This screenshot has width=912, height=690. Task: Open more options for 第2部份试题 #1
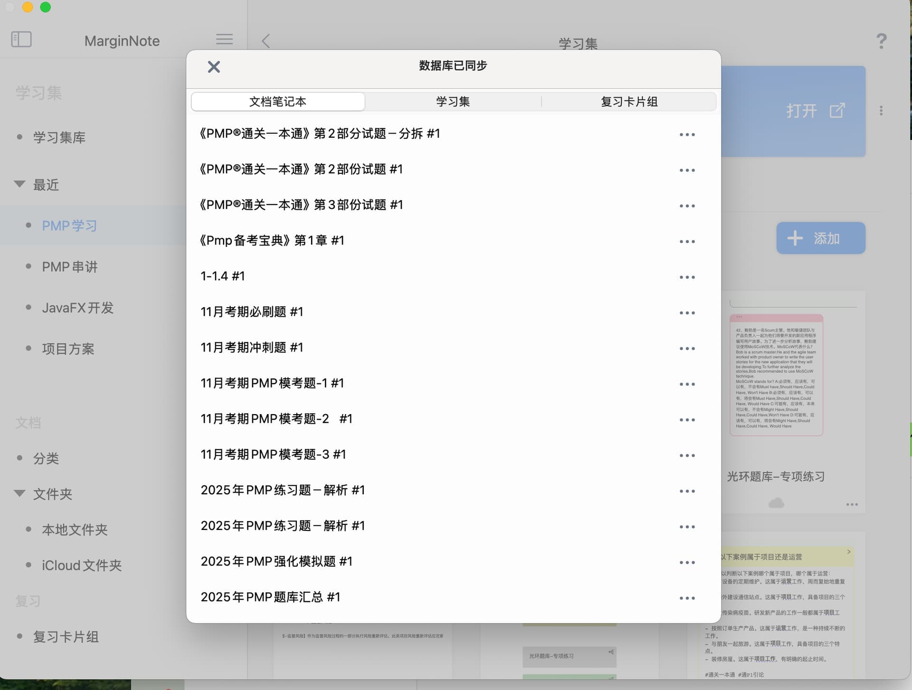point(687,170)
